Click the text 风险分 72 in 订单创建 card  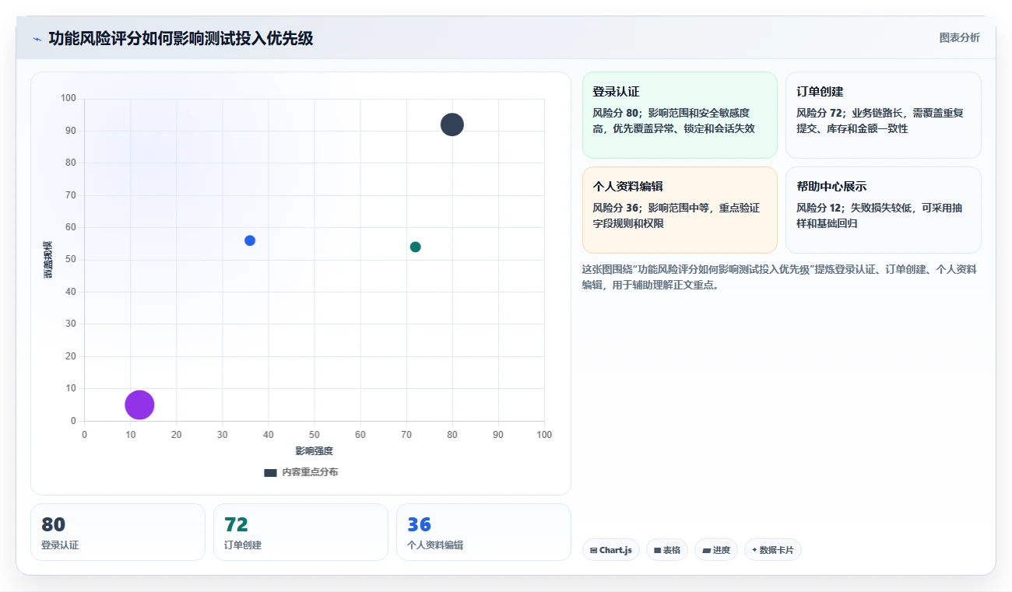(820, 113)
